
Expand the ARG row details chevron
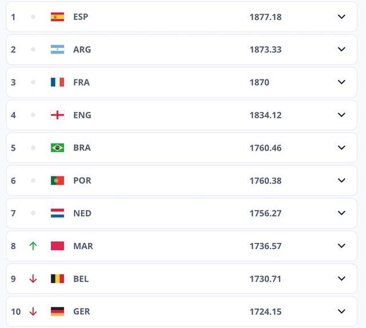pos(341,49)
